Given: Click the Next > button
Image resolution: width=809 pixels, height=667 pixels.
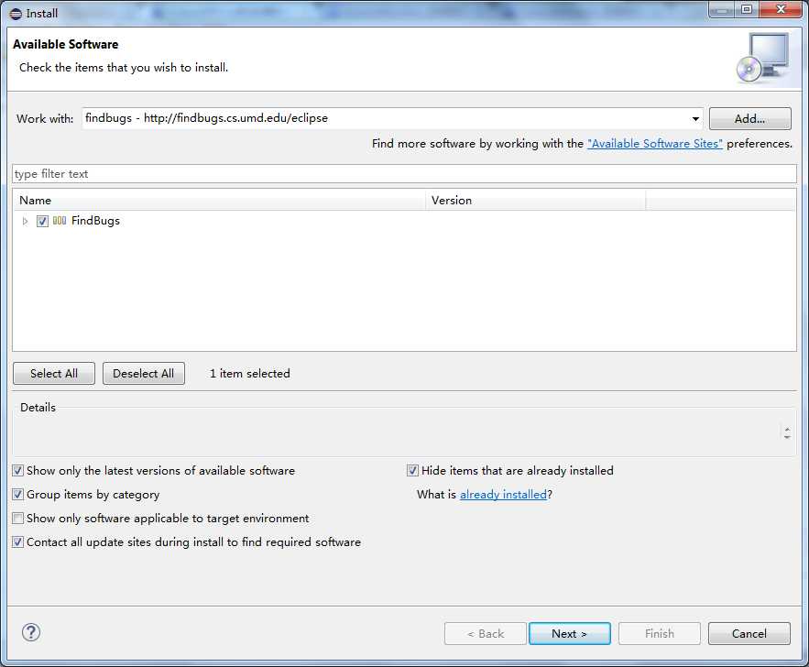Looking at the screenshot, I should click(570, 633).
